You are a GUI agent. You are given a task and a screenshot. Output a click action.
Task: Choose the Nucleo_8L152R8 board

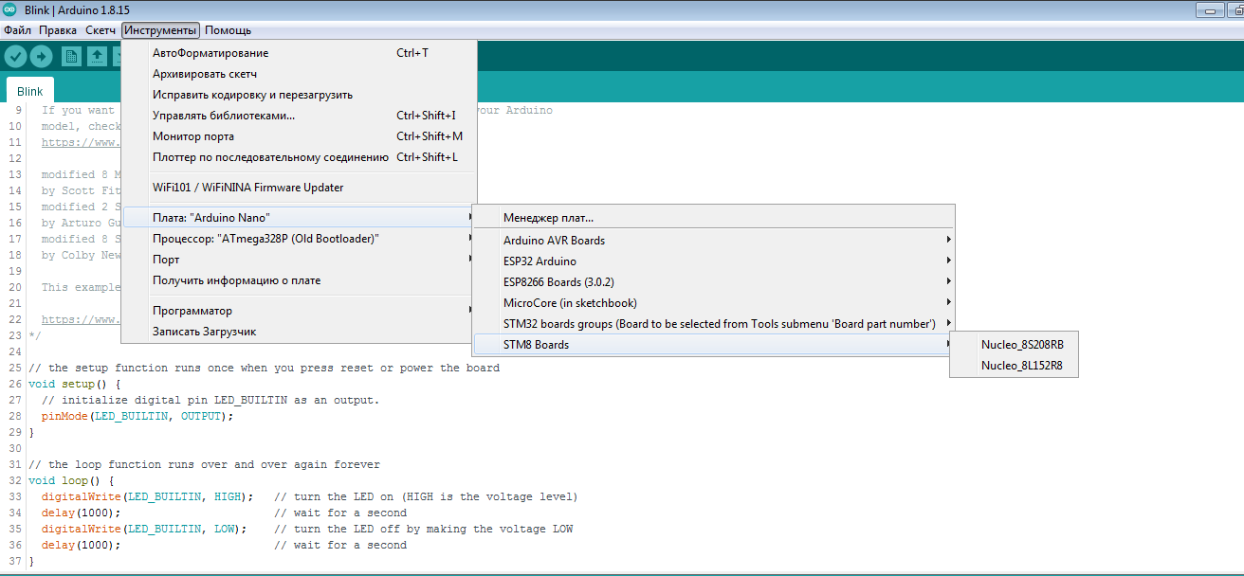click(x=1022, y=366)
